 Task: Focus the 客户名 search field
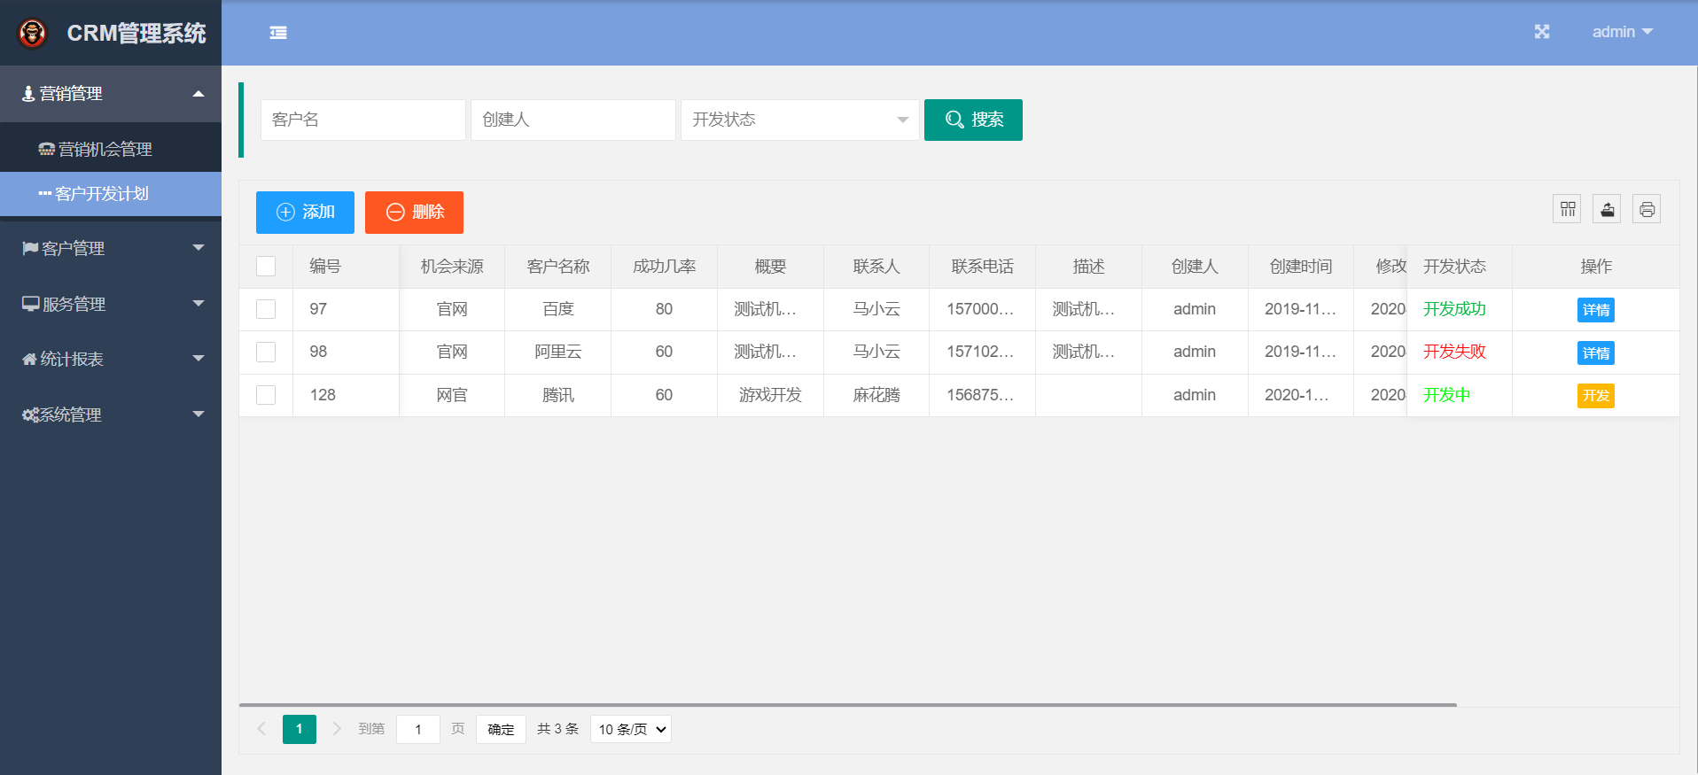[x=363, y=120]
